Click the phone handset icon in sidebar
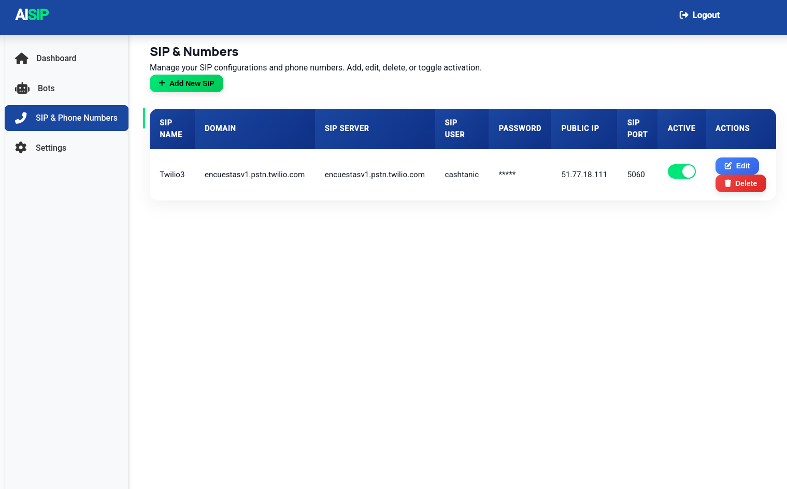 pyautogui.click(x=21, y=118)
